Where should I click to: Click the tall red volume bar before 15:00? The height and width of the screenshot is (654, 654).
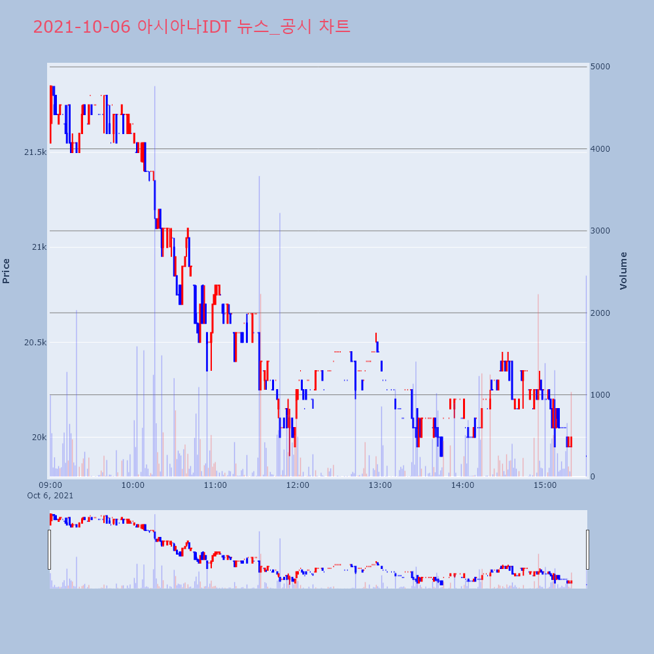coord(538,385)
